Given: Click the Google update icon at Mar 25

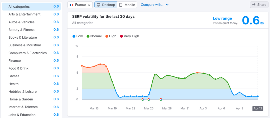Looking at the screenshot, I should [x=149, y=100].
